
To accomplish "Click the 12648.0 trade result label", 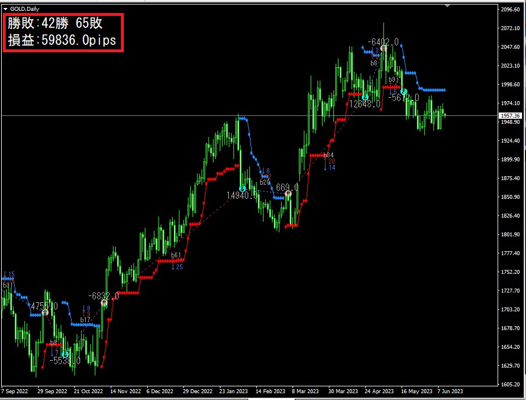I will coord(365,104).
